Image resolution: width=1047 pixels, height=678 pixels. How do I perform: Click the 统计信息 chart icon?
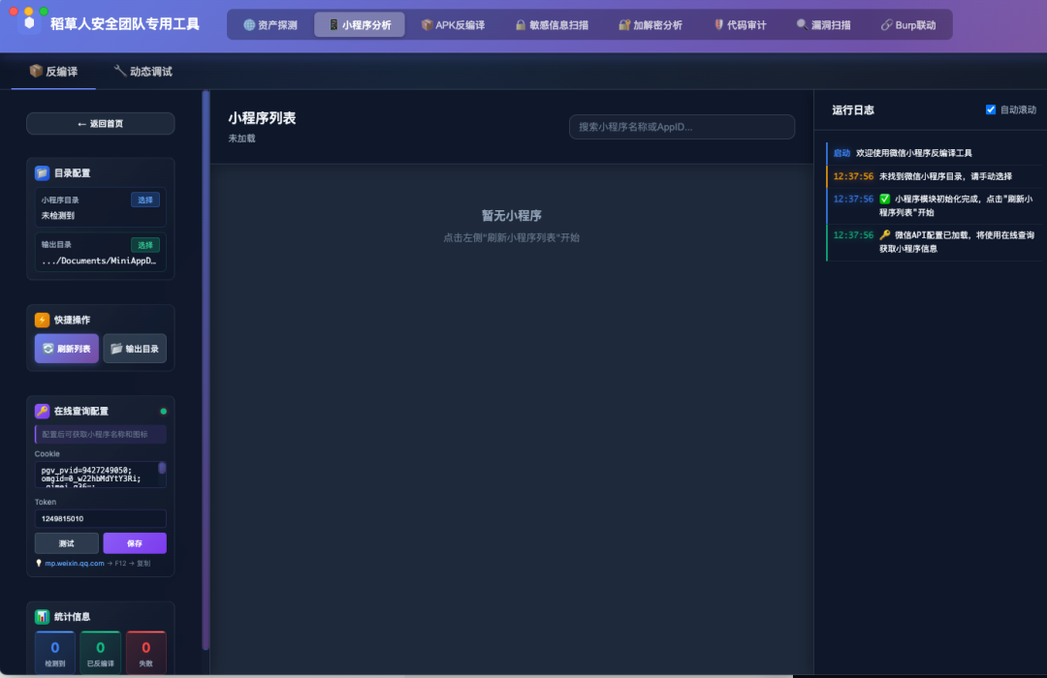tap(42, 617)
